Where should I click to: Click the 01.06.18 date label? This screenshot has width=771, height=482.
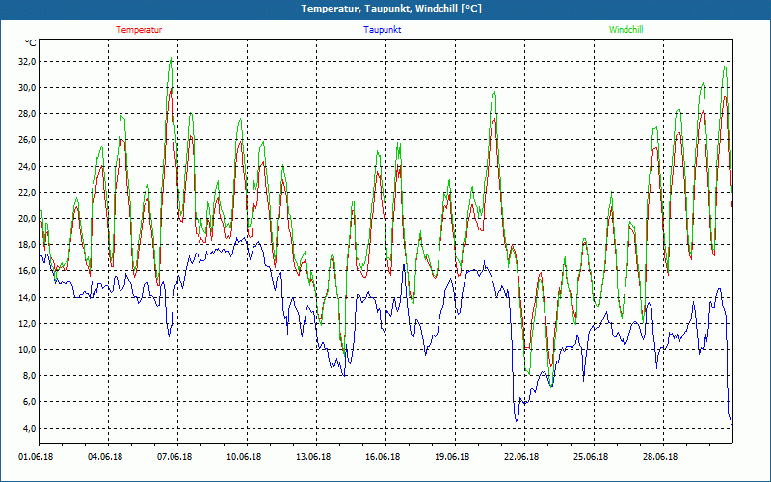coord(36,457)
